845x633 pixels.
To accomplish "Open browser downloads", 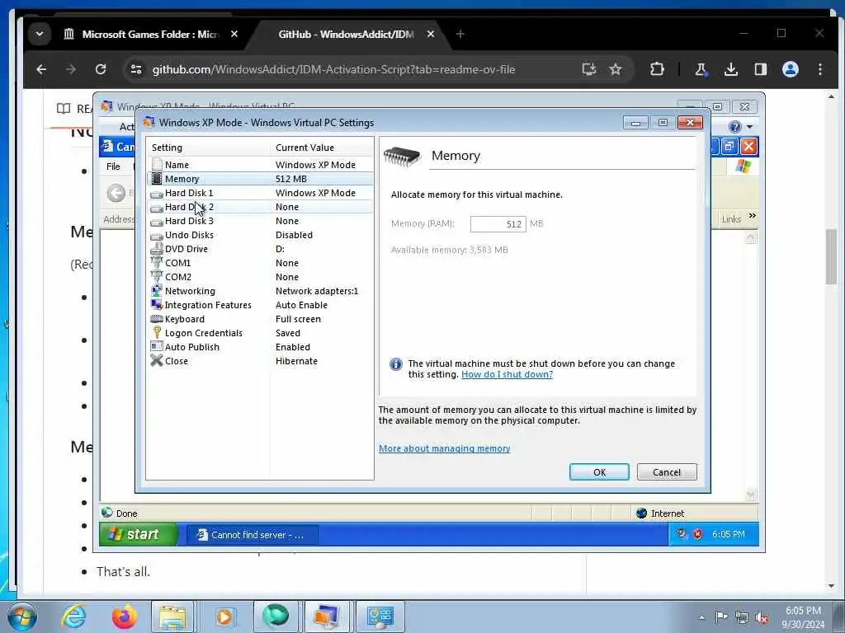I will [731, 69].
